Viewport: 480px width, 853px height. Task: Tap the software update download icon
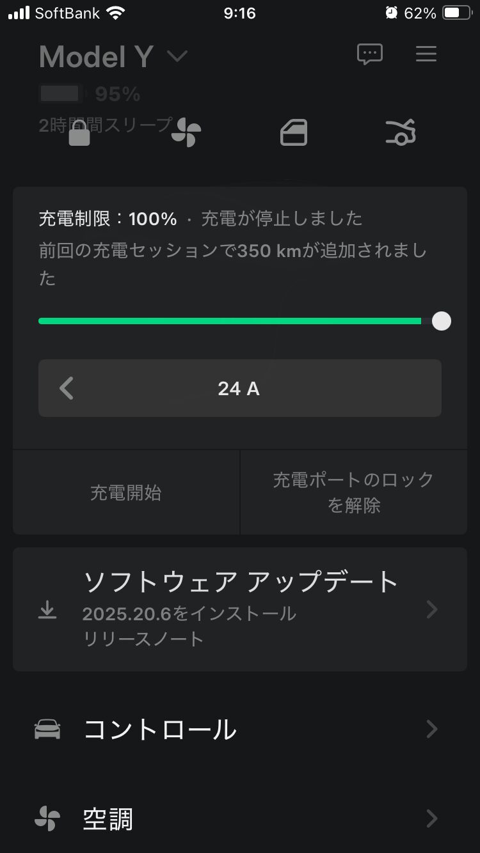click(47, 611)
